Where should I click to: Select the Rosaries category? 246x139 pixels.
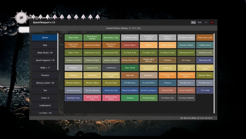(45, 75)
